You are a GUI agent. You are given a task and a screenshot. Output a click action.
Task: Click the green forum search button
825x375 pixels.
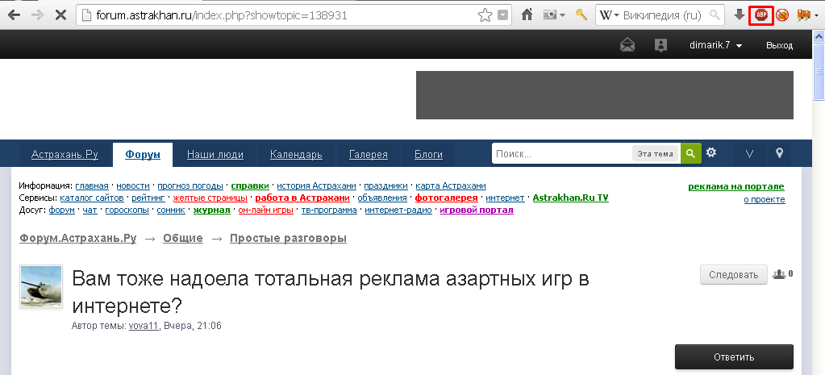(x=691, y=153)
